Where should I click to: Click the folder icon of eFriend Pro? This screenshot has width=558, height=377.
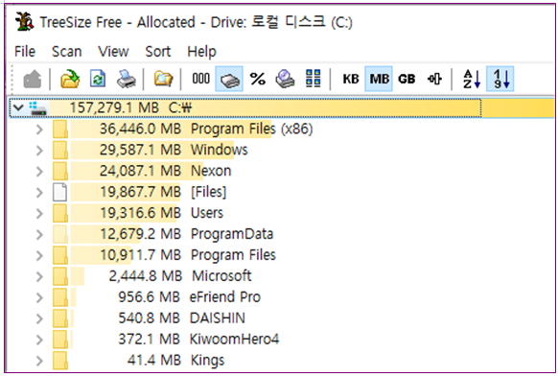point(60,297)
